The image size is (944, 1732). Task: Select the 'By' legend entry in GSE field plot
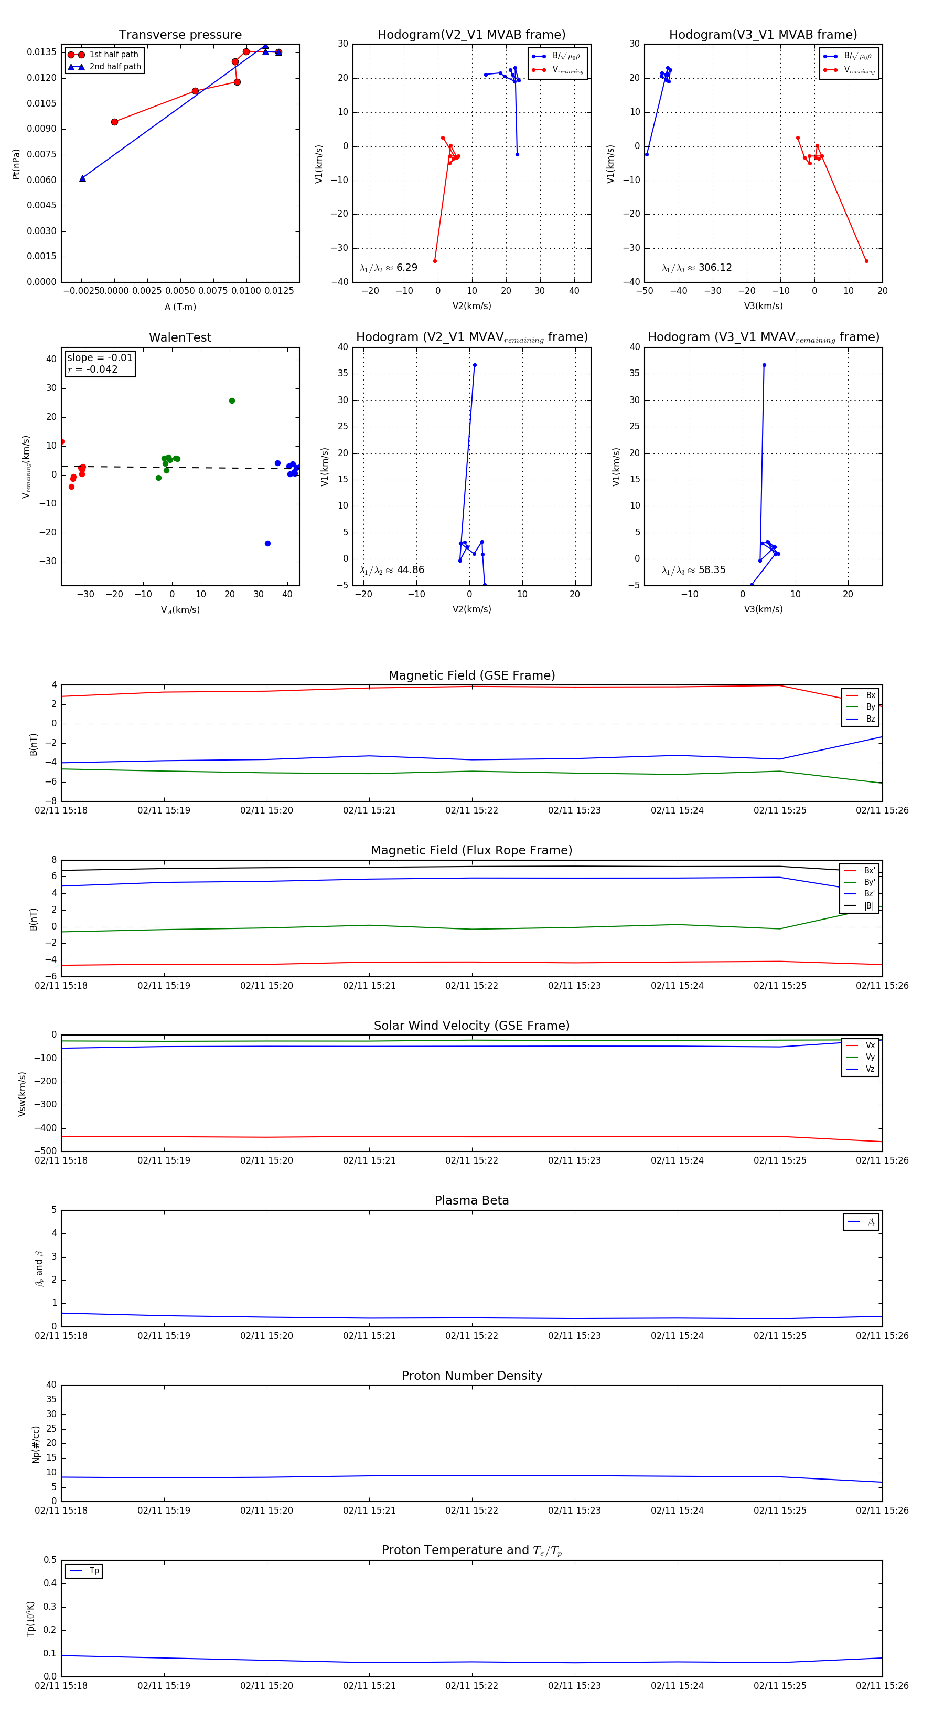861,706
